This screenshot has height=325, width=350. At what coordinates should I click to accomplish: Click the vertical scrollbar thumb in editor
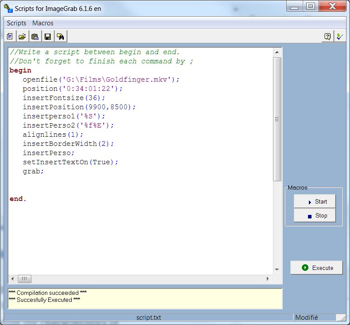pos(277,119)
